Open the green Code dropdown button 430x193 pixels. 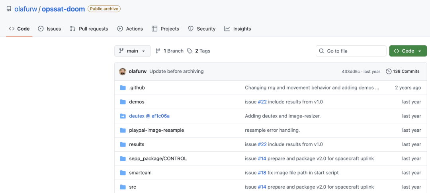coord(408,51)
